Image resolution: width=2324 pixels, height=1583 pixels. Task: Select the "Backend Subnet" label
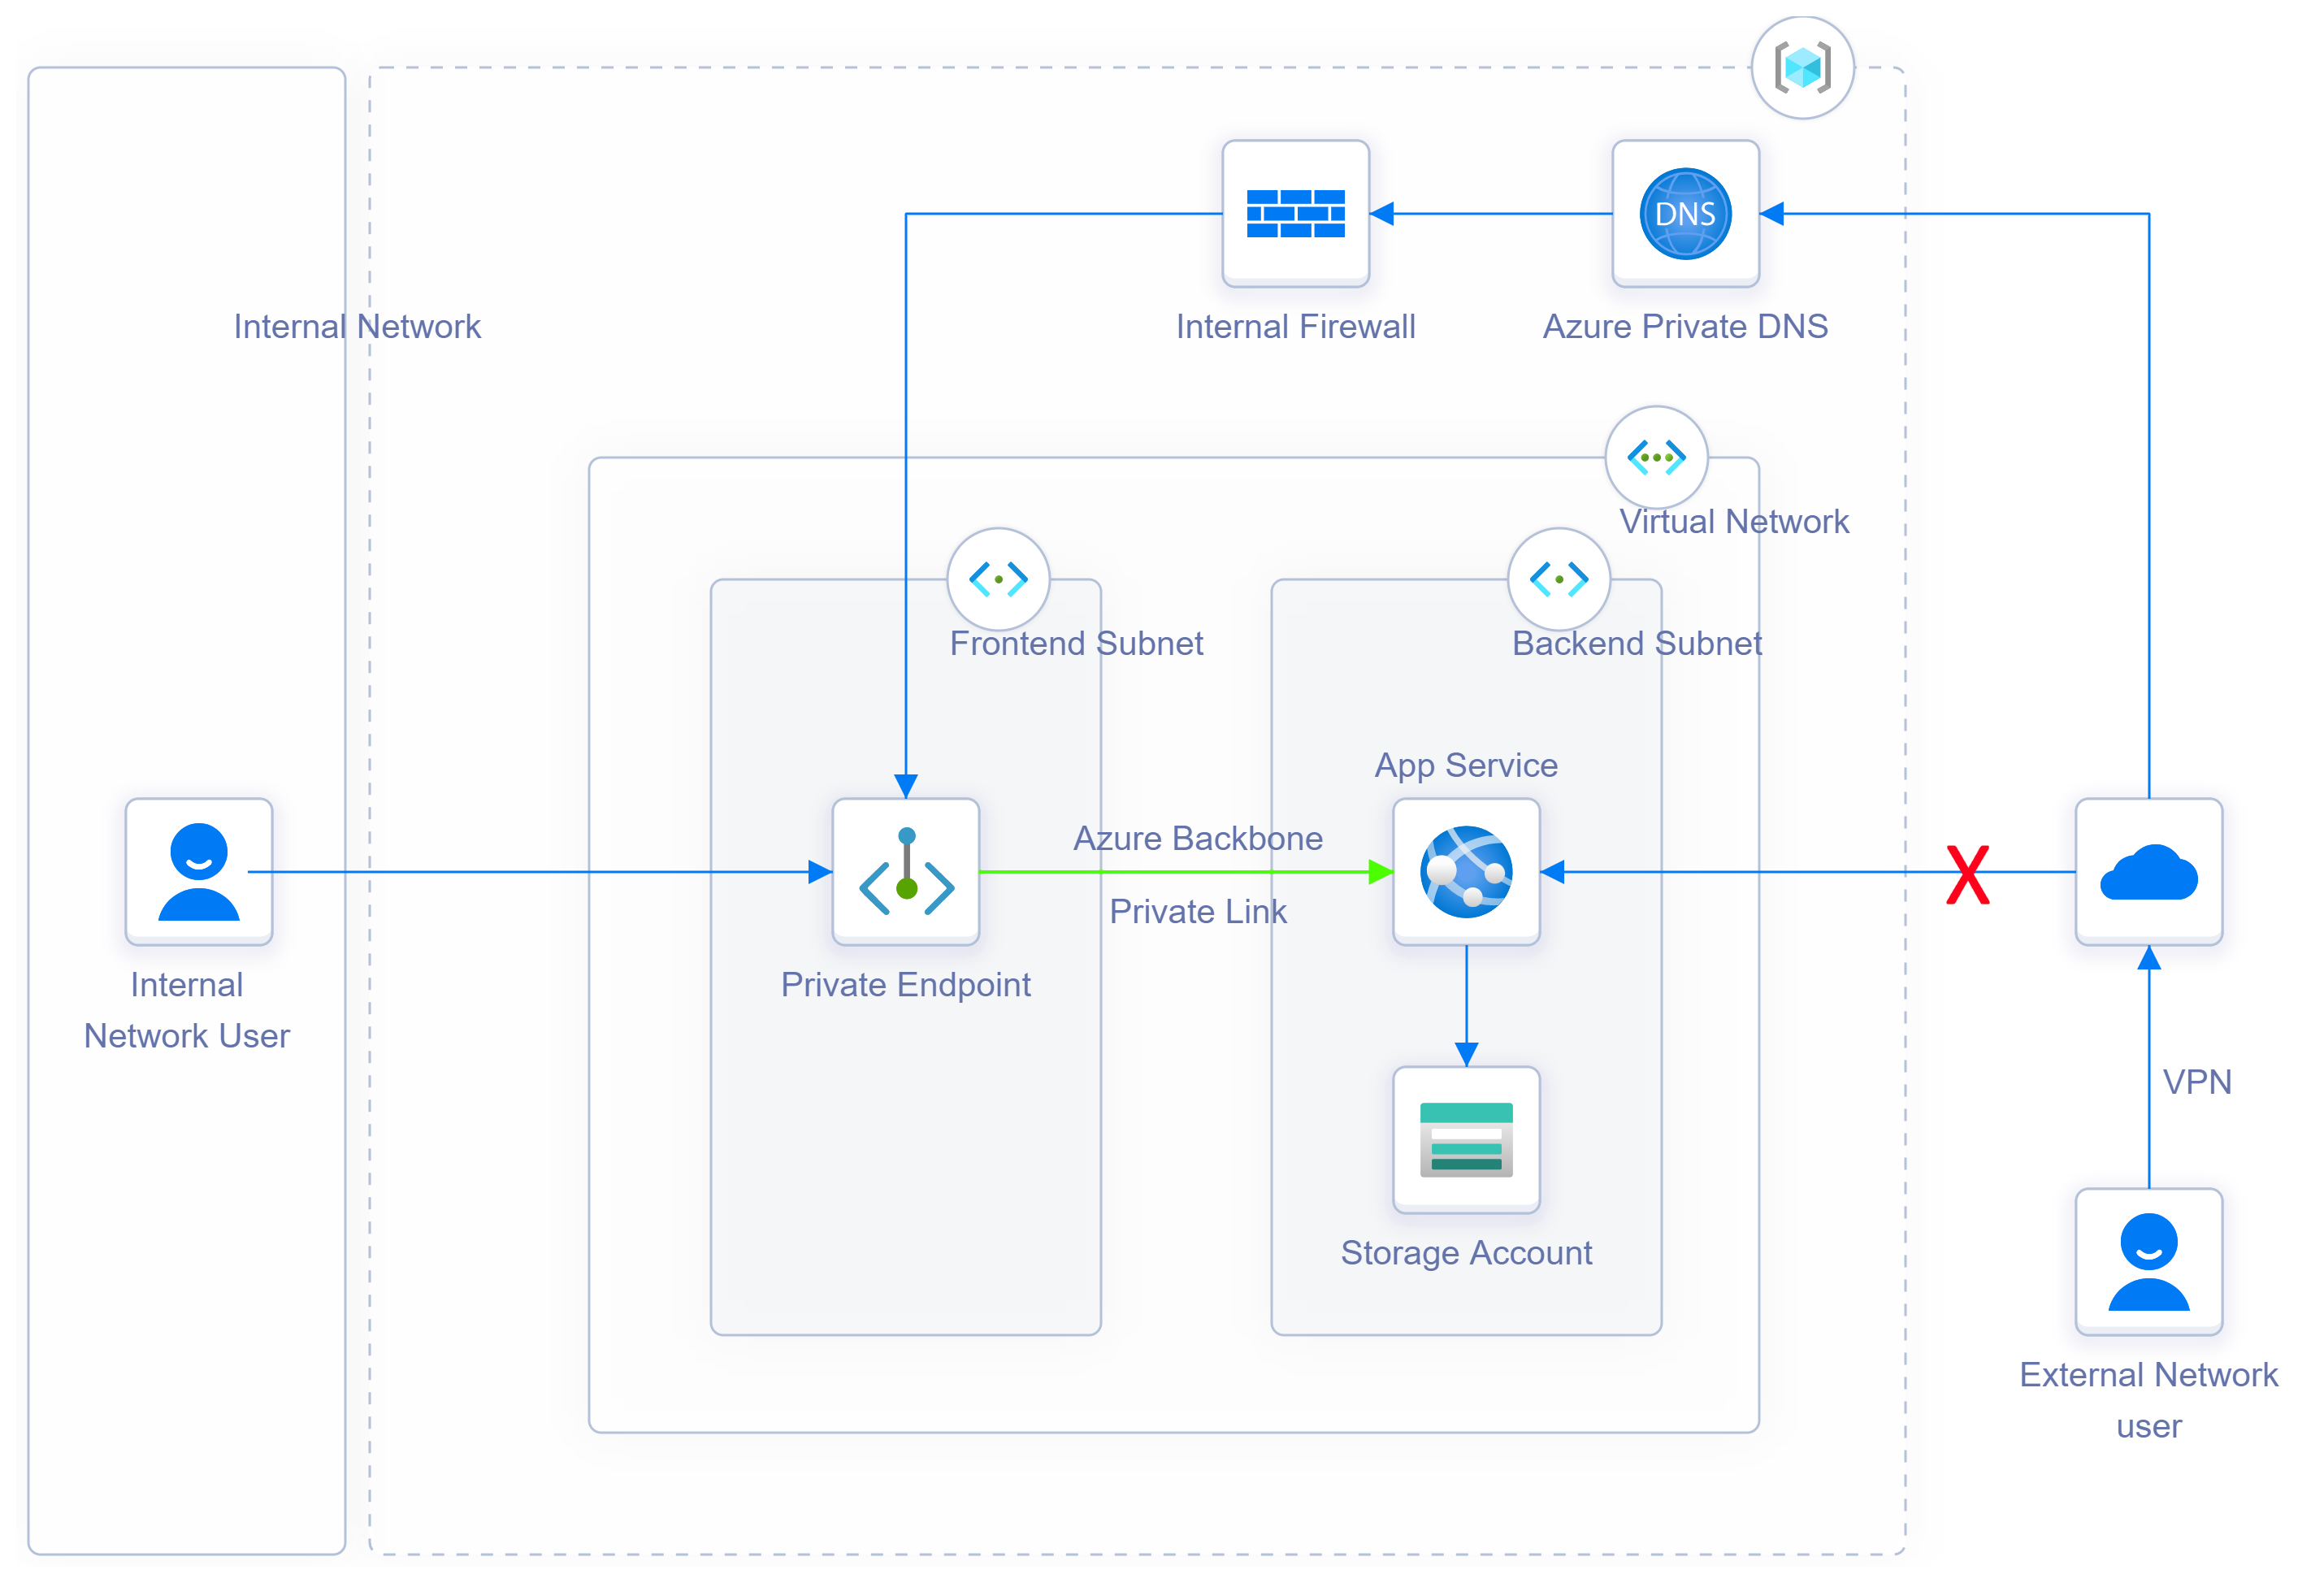1636,644
